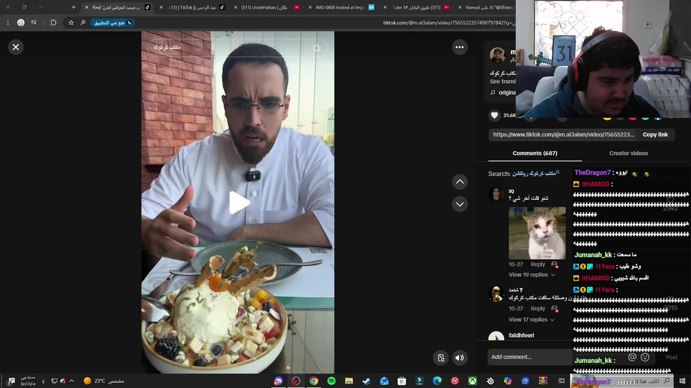Screen dimensions: 691x388
Task: Go to next video with down arrow
Action: pyautogui.click(x=460, y=204)
